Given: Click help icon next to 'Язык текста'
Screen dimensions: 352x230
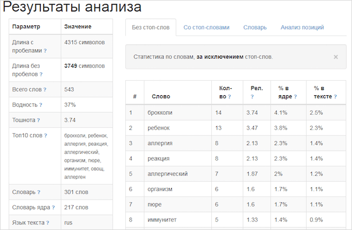Looking at the screenshot, I should coord(47,223).
